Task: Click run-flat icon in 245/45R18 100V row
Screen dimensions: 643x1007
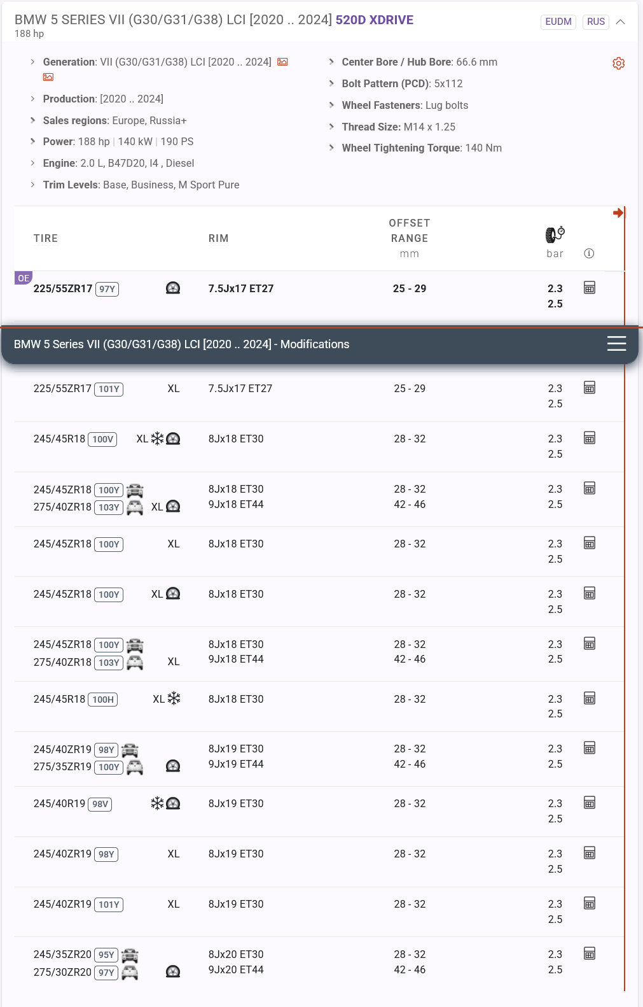Action: click(173, 439)
